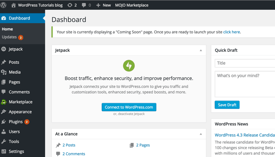Screen dimensions: 275x157
Task: Click the green Jetpack logo in widget
Action: [129, 66]
